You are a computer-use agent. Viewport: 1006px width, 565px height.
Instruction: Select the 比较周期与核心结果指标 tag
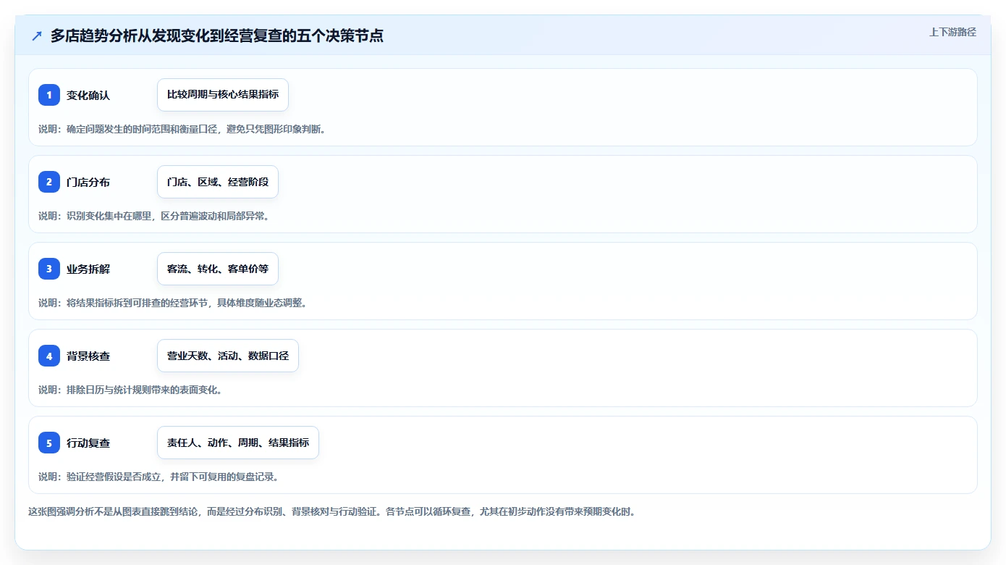click(x=223, y=95)
